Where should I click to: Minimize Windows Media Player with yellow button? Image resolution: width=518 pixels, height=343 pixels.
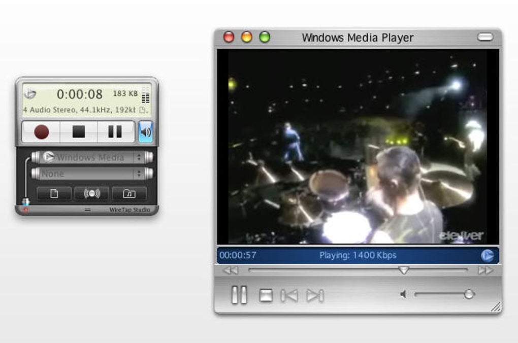pos(247,37)
